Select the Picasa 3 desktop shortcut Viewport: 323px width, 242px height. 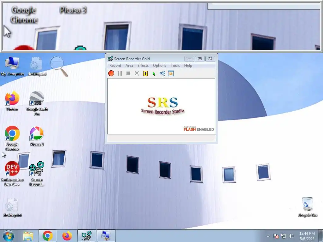pyautogui.click(x=37, y=136)
